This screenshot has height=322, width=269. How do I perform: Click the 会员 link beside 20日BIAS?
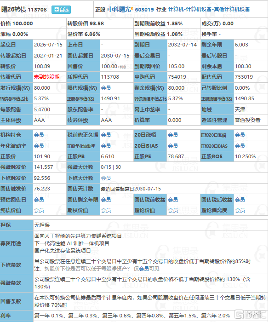click(173, 146)
